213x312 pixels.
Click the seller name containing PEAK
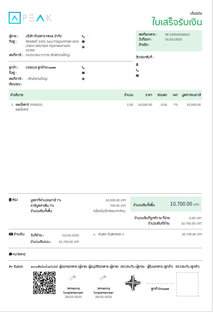click(x=44, y=36)
